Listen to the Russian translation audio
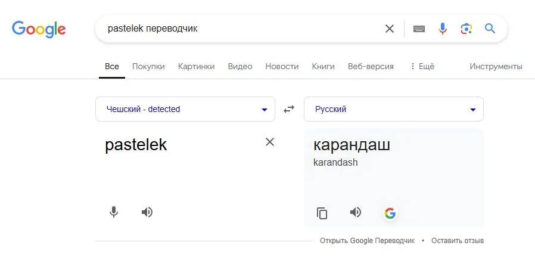The height and width of the screenshot is (261, 535). click(356, 212)
